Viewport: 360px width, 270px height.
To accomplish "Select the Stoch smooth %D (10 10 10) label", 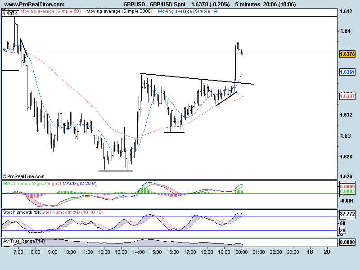I will (67, 211).
